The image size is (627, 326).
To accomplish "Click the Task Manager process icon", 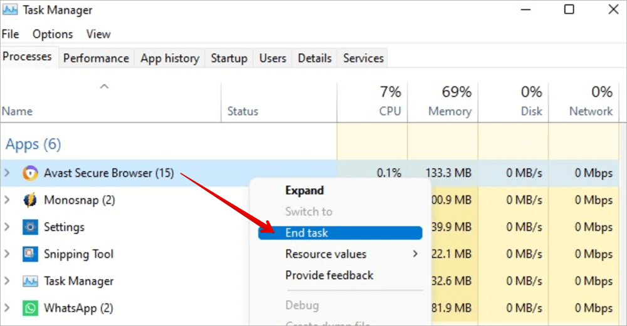I will pos(29,281).
